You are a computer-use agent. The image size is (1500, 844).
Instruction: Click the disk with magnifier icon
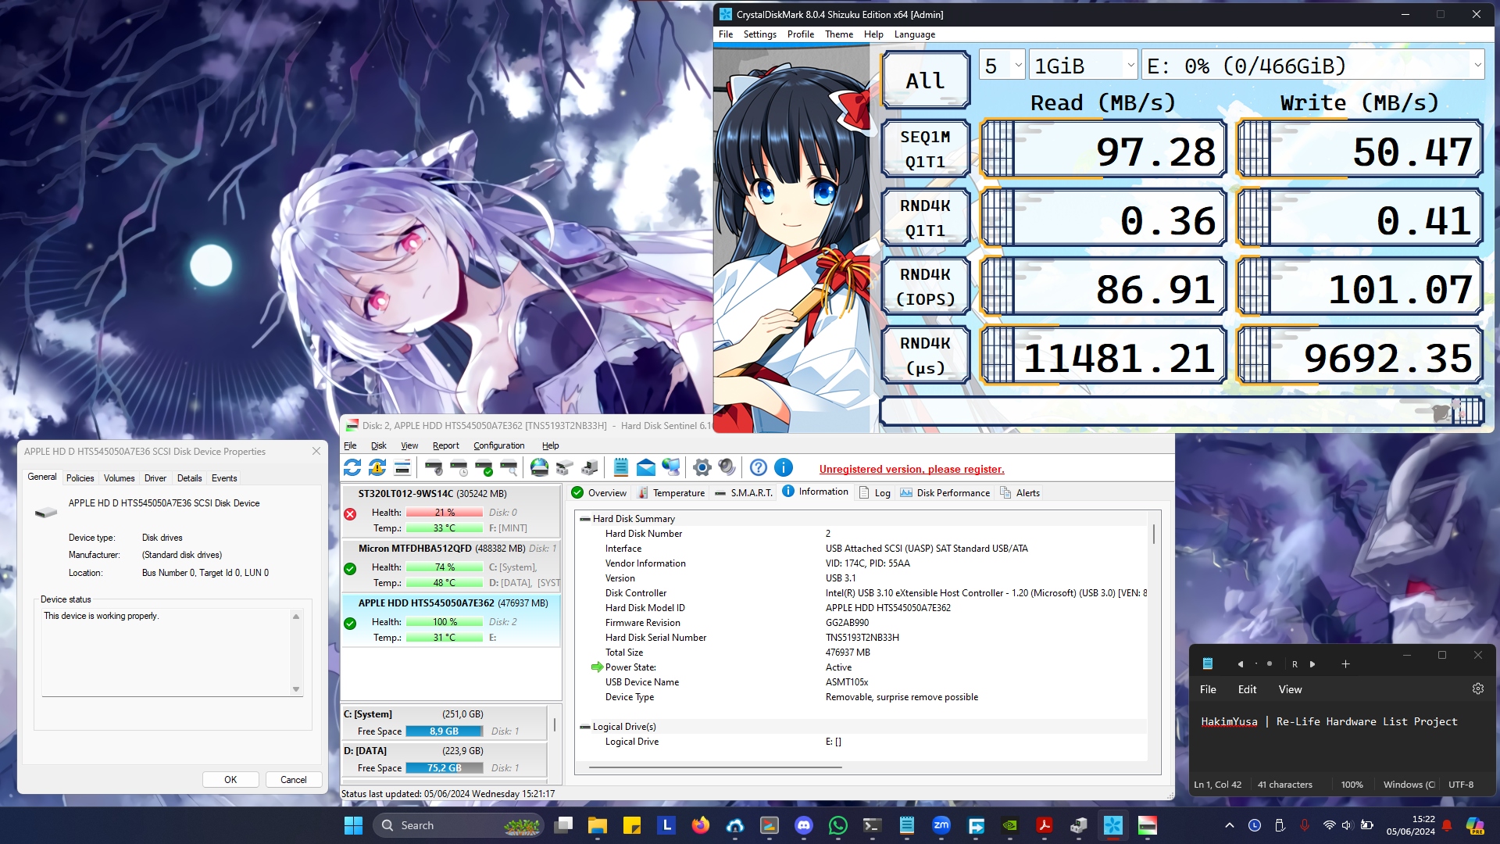tap(509, 467)
